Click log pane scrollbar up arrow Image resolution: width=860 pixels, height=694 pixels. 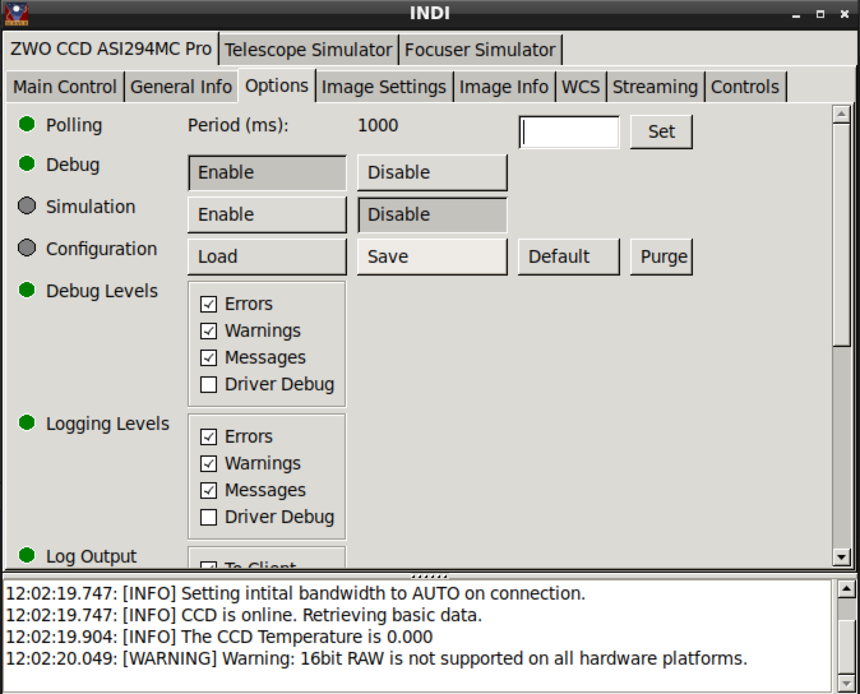pos(846,589)
